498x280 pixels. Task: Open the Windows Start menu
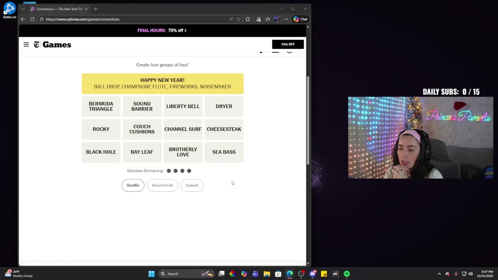tap(151, 274)
